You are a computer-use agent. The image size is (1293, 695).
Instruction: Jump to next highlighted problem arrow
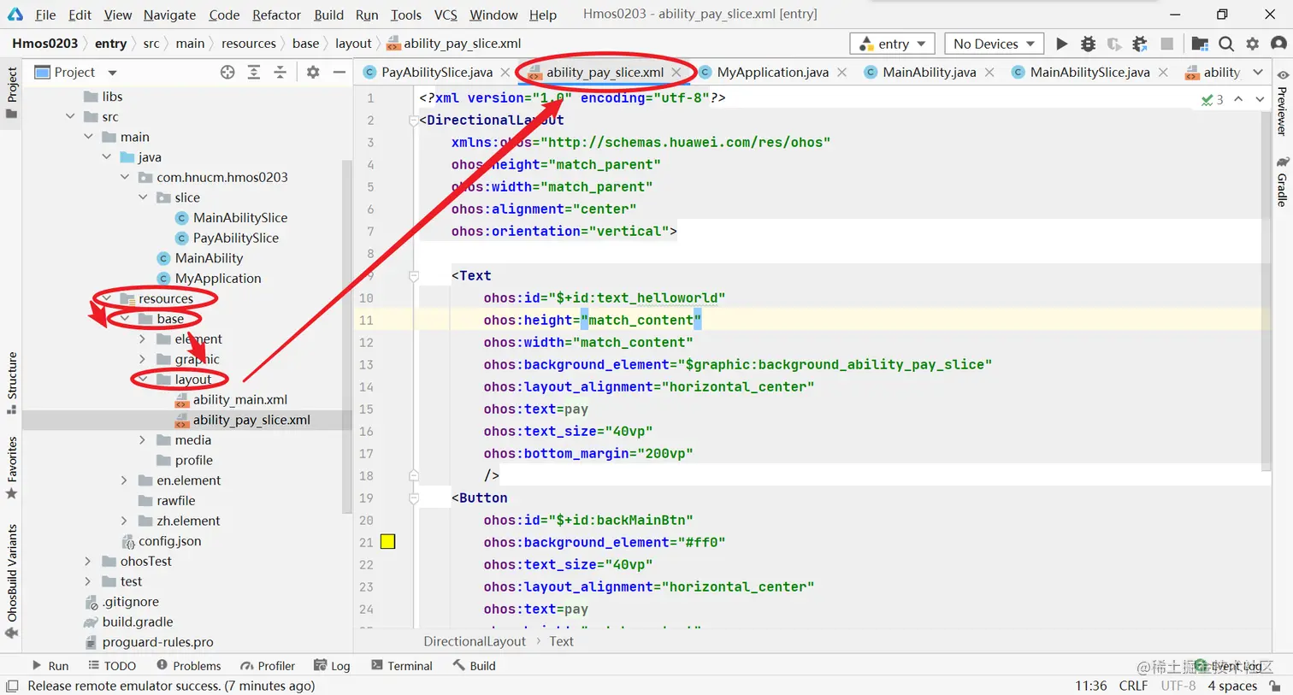[x=1260, y=100]
